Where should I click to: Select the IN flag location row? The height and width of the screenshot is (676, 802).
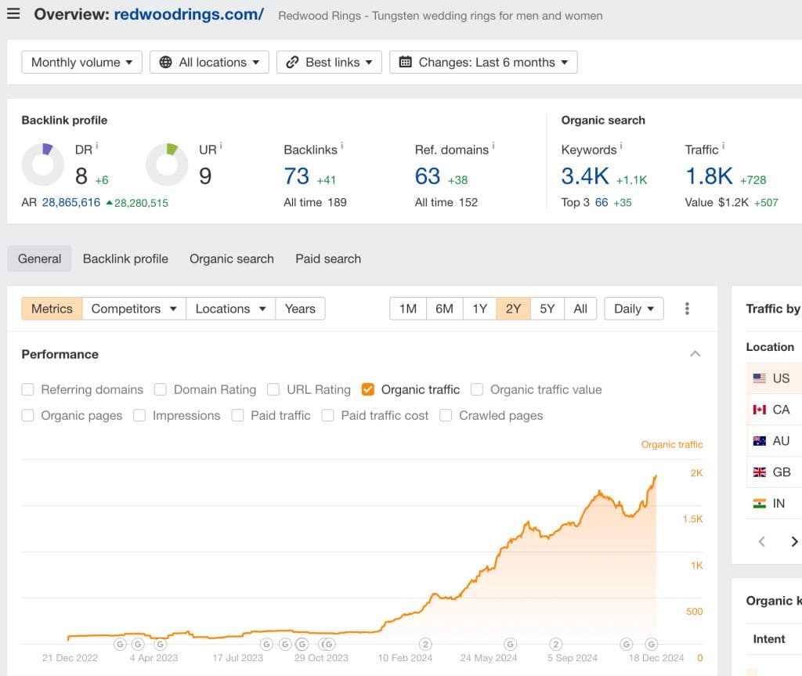tap(774, 503)
